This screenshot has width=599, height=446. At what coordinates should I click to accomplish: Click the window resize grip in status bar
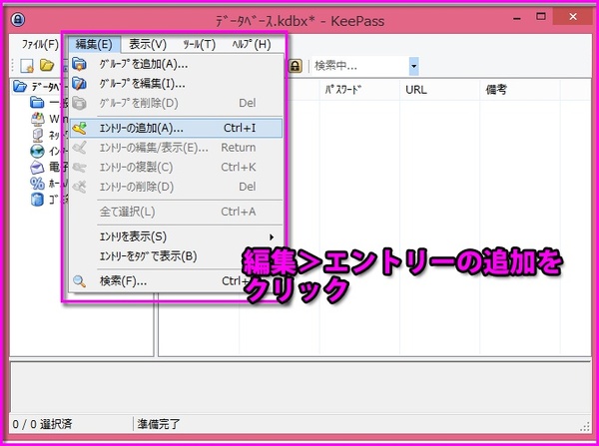[x=585, y=426]
